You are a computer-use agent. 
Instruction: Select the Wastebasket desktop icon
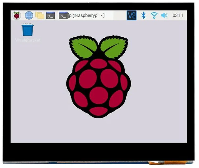(x=28, y=30)
